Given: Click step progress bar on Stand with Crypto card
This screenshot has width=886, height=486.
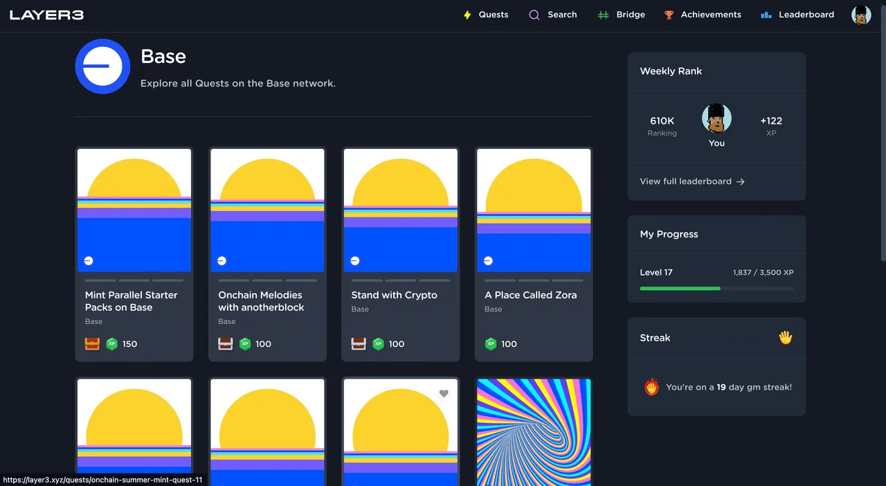Looking at the screenshot, I should 401,280.
